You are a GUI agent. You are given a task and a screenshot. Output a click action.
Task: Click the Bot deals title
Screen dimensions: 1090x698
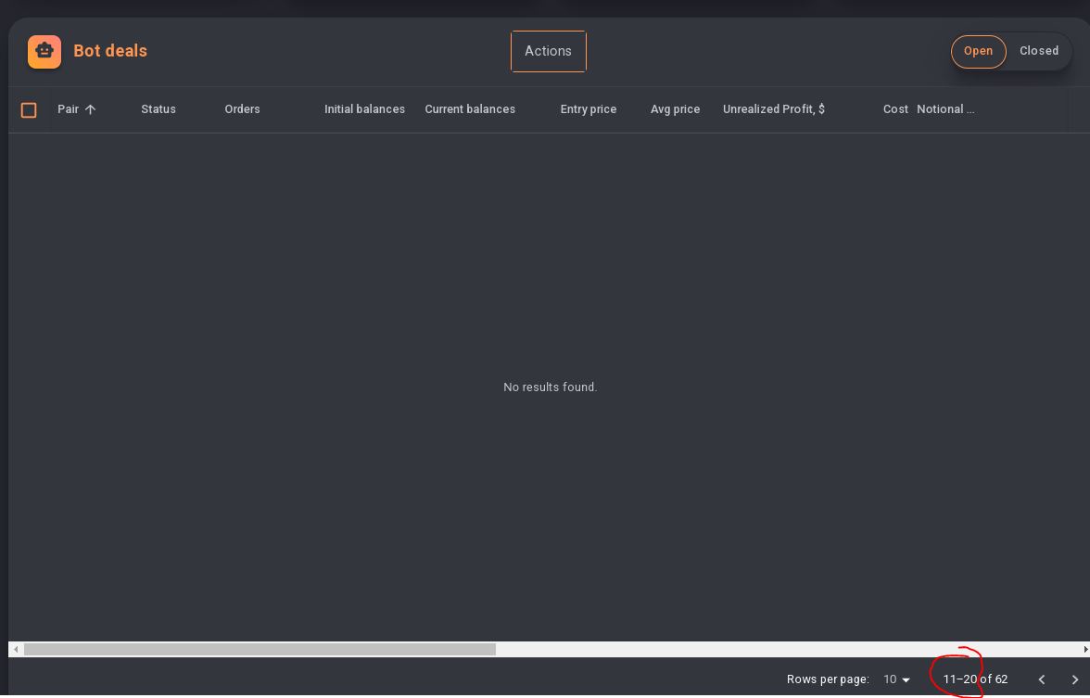click(110, 51)
